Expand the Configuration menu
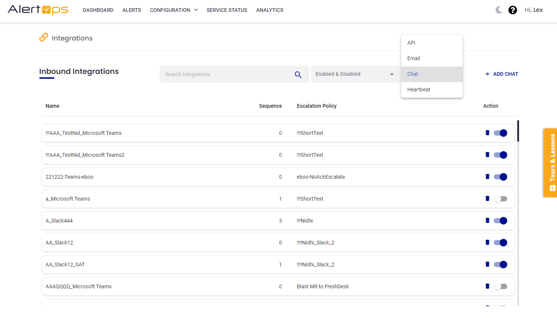The image size is (557, 318). (174, 10)
